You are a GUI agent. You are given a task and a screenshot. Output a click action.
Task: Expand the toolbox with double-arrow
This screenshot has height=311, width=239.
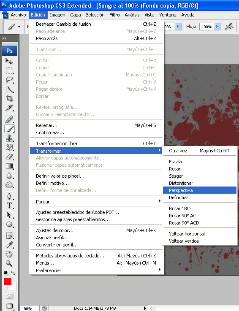click(x=4, y=38)
